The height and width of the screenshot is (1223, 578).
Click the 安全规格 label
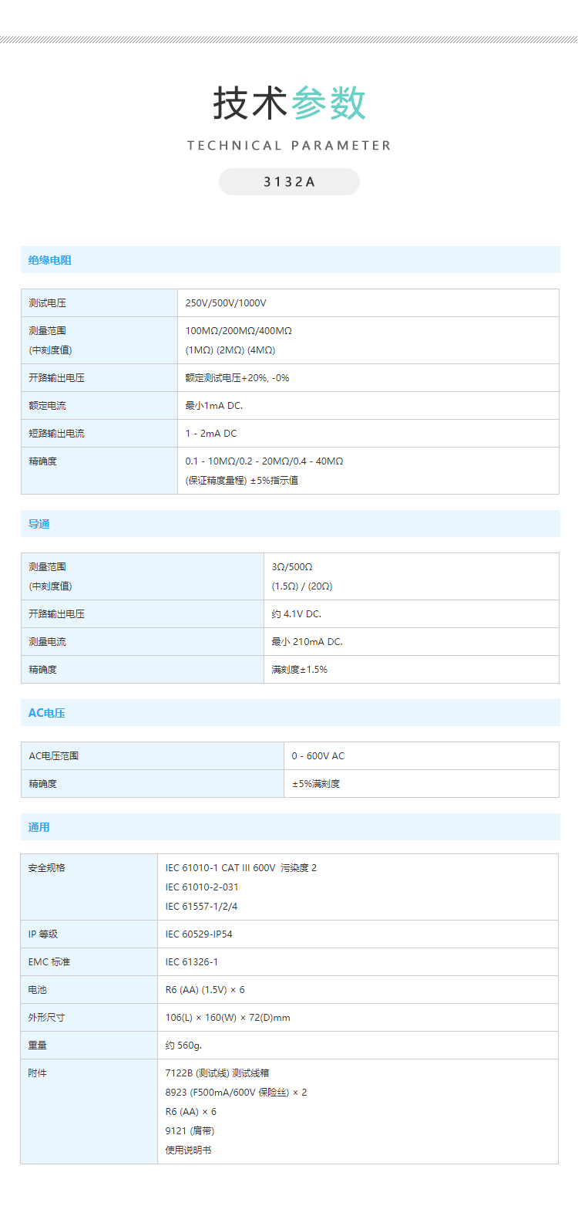[47, 868]
